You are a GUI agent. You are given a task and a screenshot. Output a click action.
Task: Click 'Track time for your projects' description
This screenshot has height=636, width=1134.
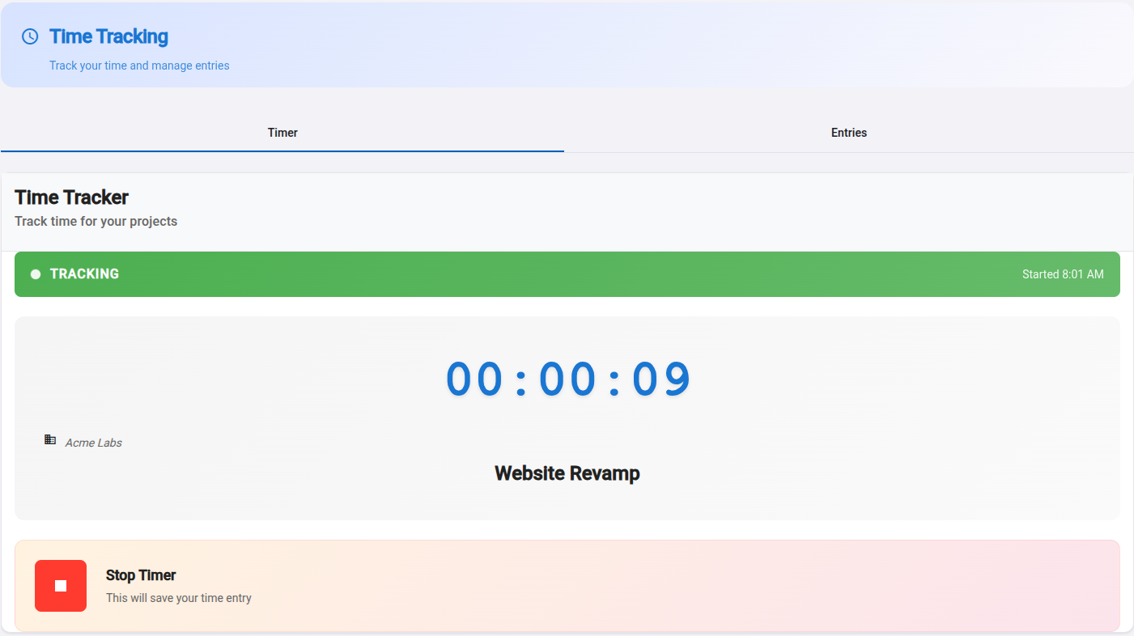(x=96, y=221)
